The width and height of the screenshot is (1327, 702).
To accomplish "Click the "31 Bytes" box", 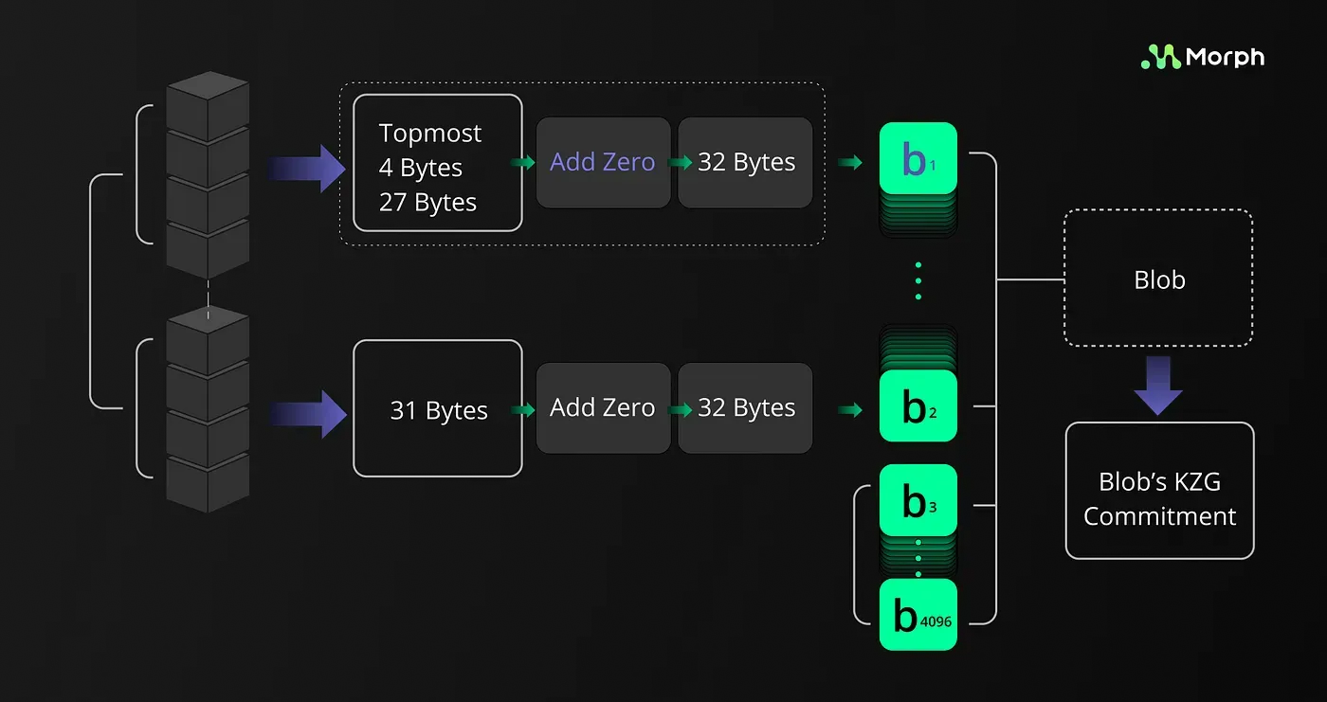I will click(437, 408).
